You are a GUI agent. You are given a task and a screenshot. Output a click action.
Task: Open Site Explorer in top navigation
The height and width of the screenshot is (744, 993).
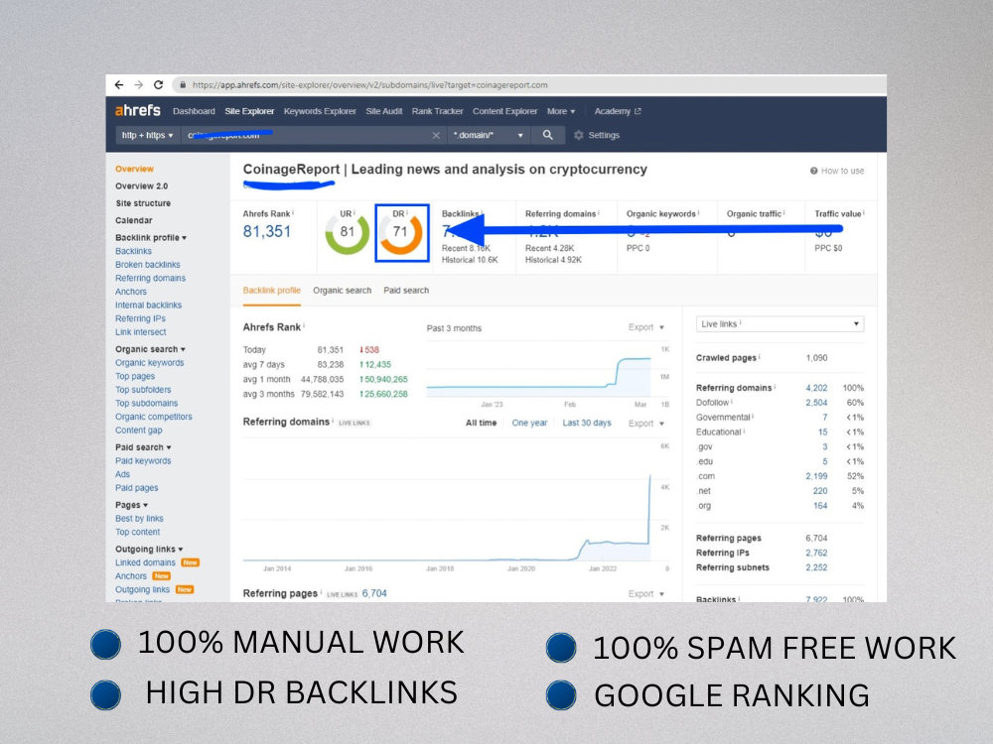point(249,111)
